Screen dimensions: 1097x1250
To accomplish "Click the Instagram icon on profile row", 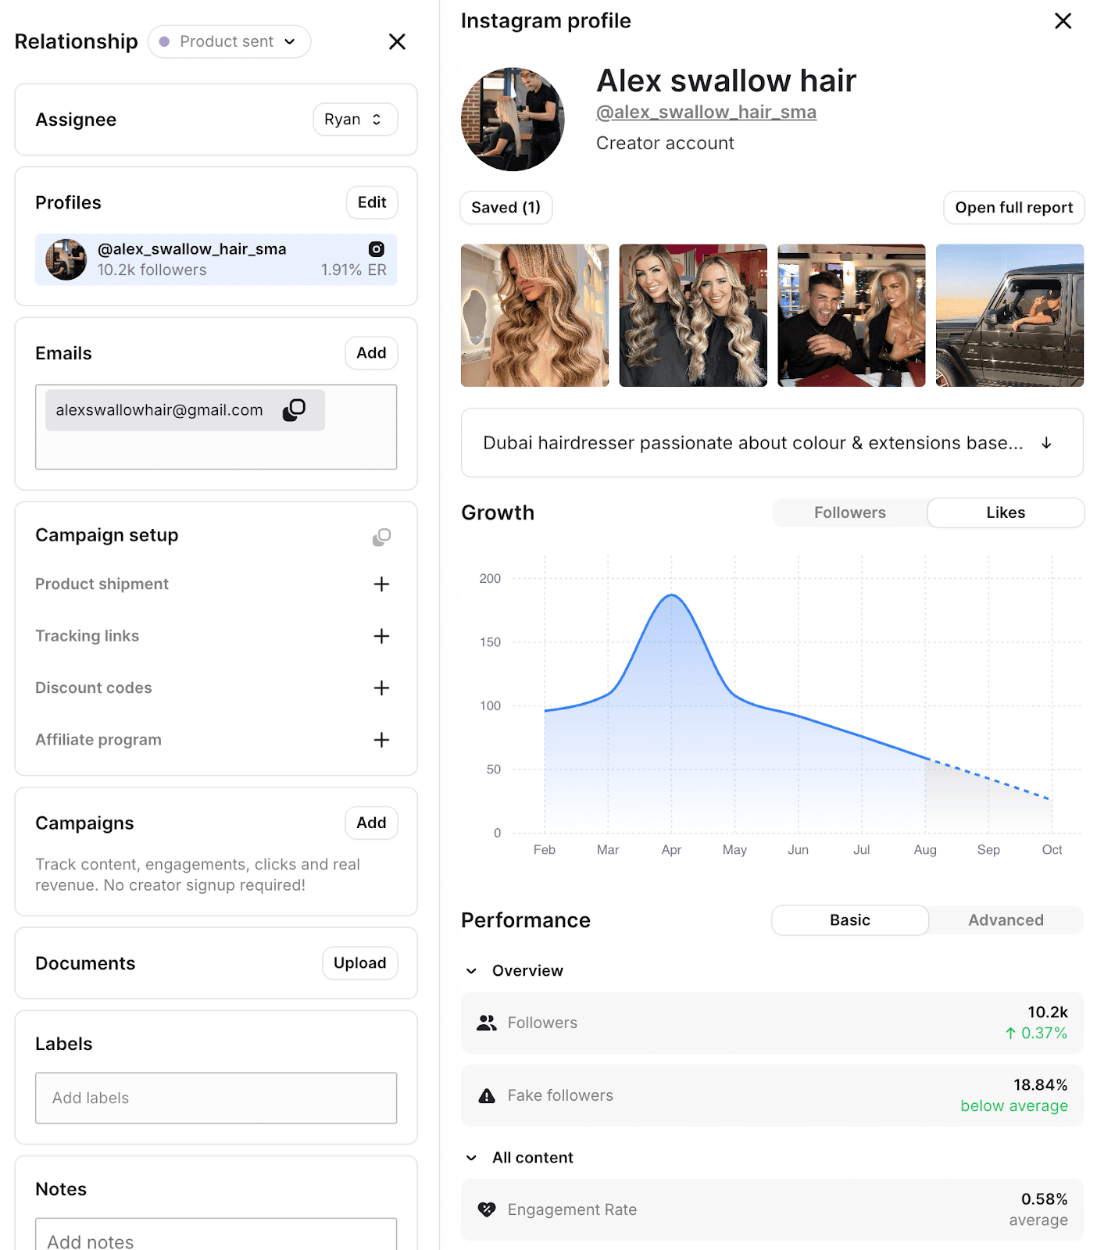I will point(377,249).
